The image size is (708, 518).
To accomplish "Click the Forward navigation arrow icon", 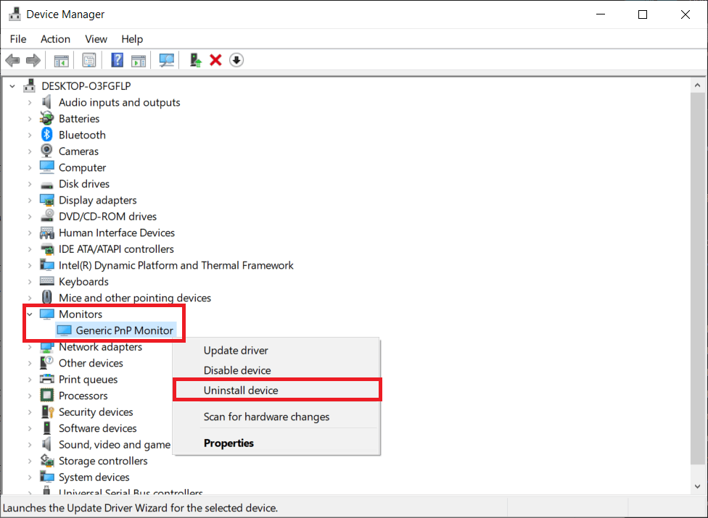I will 33,59.
